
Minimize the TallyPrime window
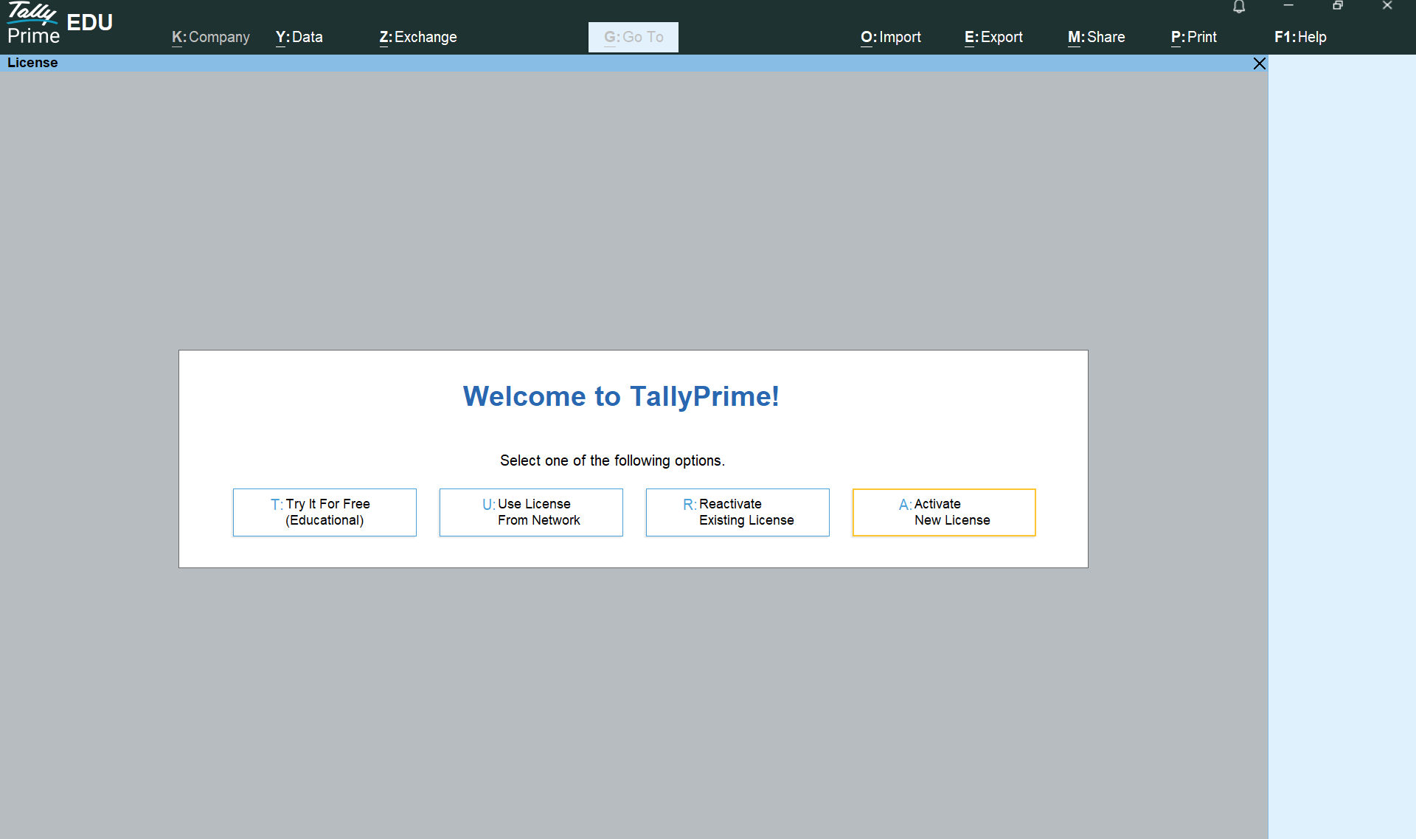[x=1288, y=6]
